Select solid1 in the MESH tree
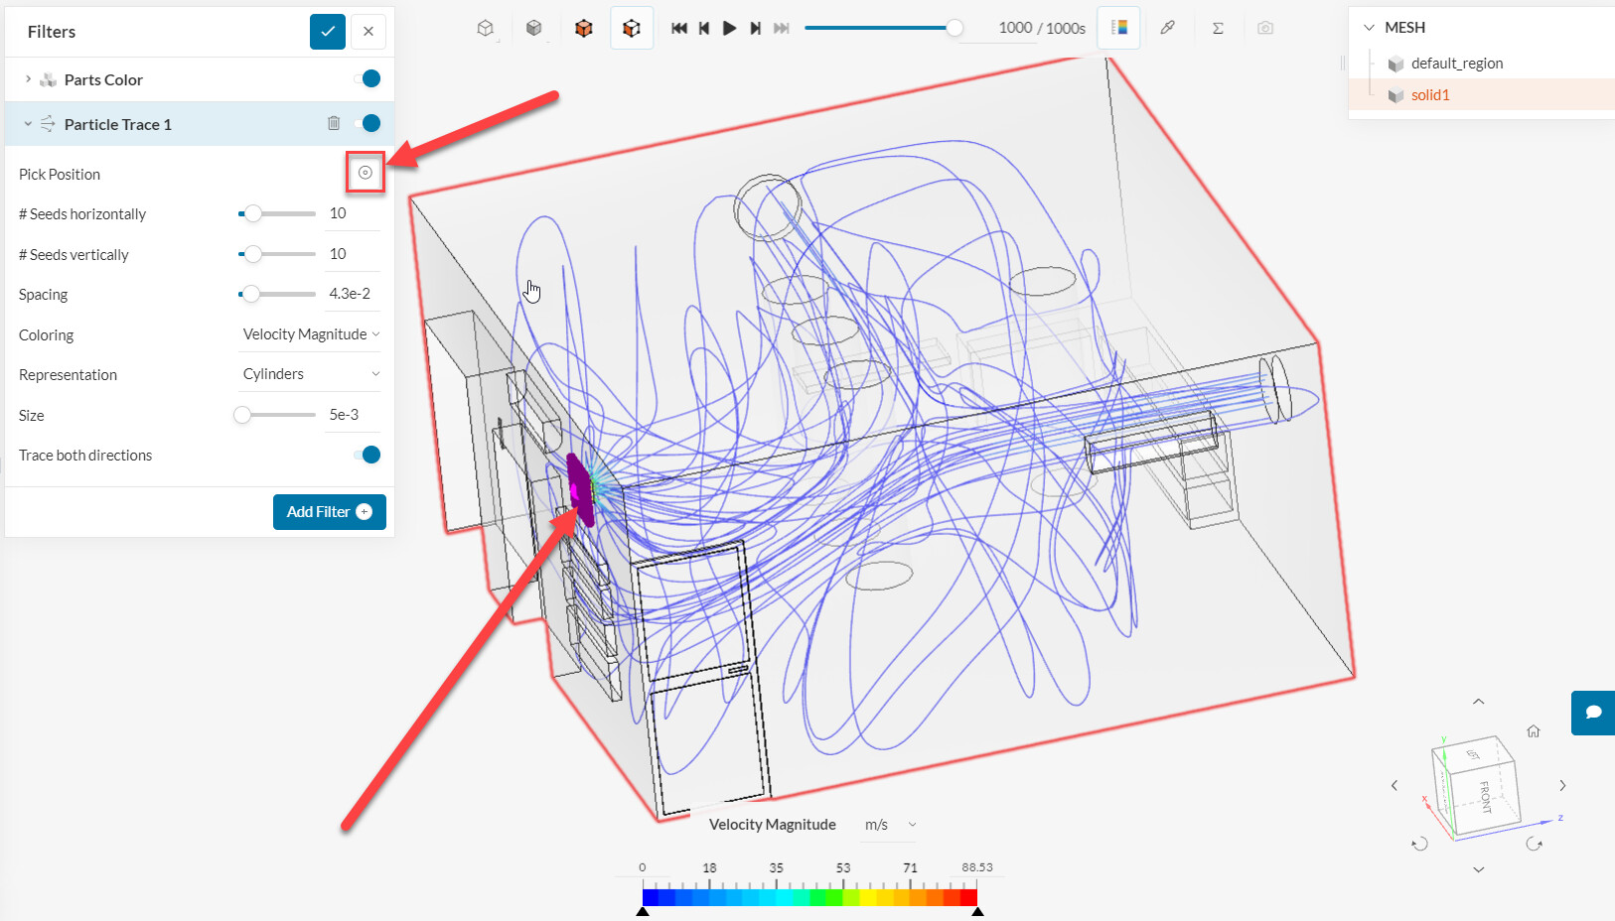 click(x=1430, y=94)
